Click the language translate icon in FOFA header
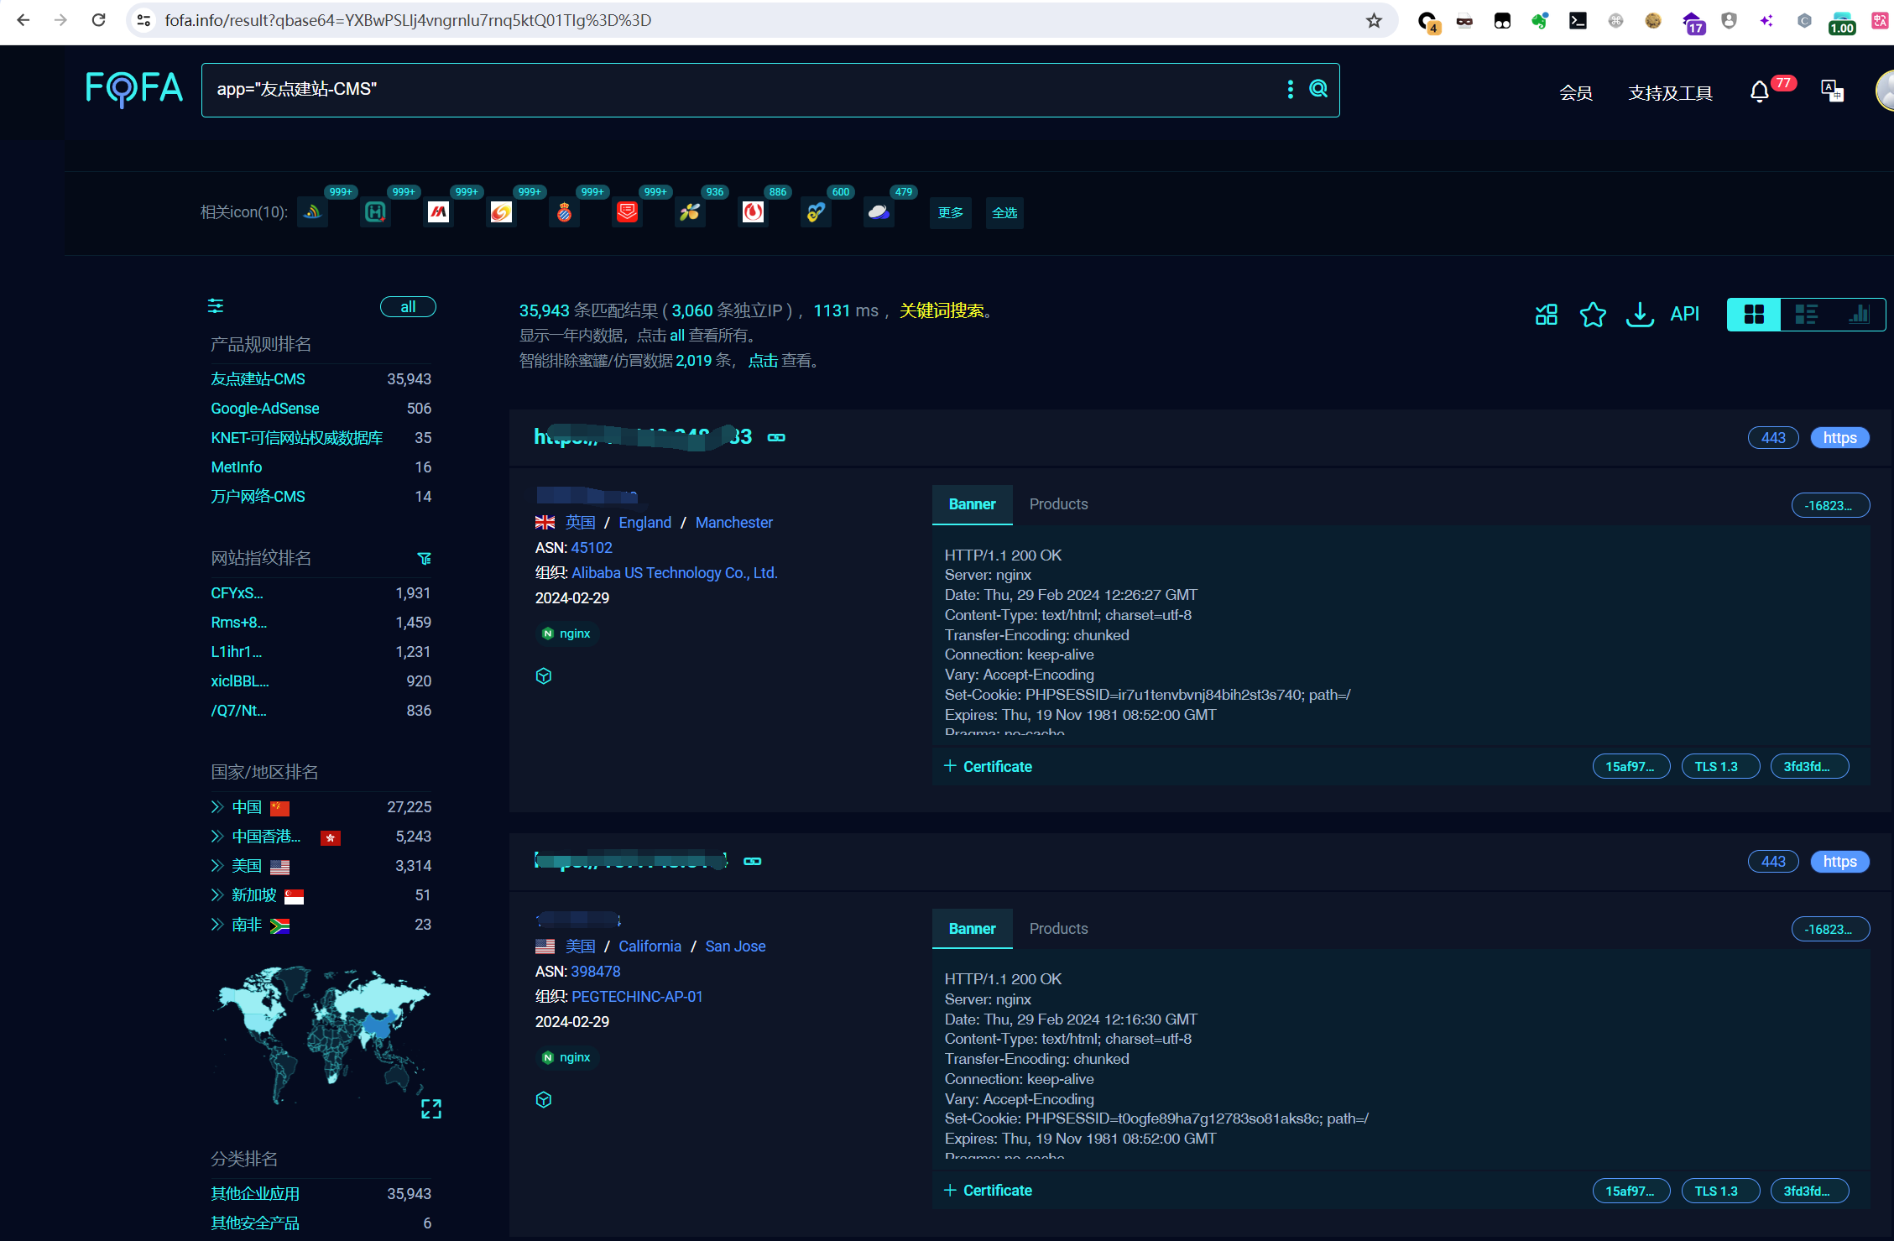Viewport: 1894px width, 1241px height. pos(1832,91)
